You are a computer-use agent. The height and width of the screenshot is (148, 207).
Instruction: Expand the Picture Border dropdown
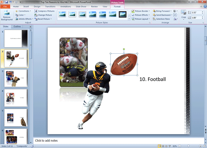pyautogui.click(x=141, y=11)
